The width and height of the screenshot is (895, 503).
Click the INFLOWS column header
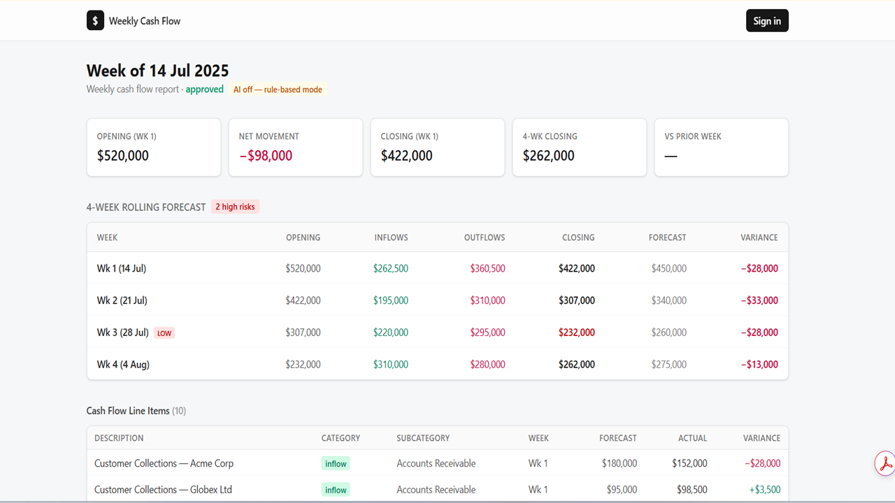point(391,238)
